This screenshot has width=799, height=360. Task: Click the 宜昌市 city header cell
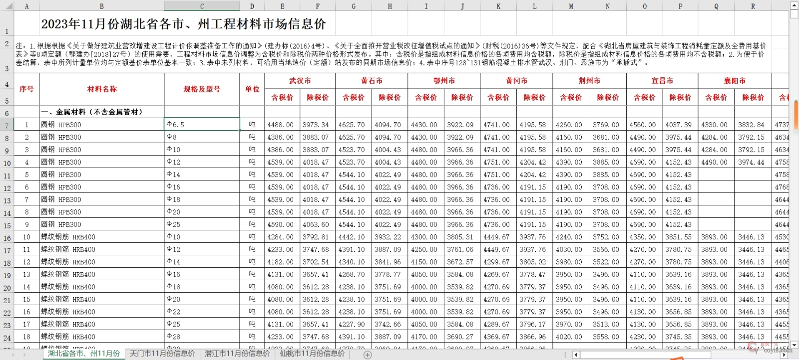(x=662, y=81)
